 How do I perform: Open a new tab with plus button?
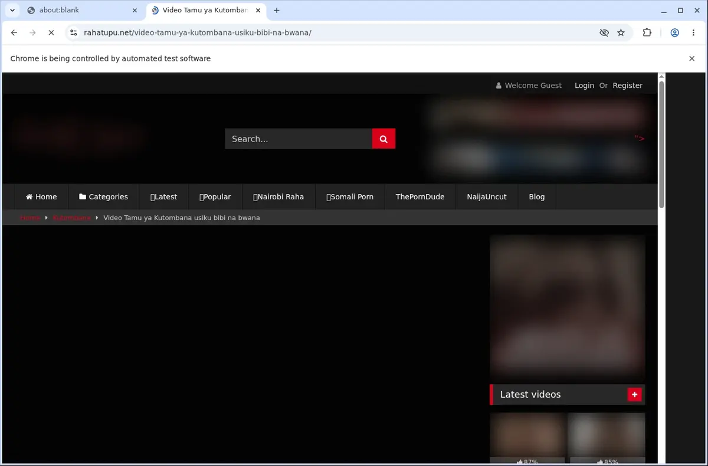(x=277, y=10)
